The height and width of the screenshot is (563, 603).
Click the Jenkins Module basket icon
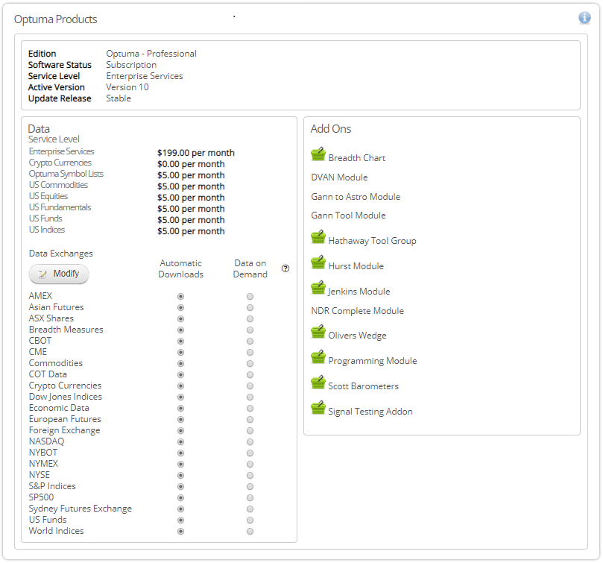point(318,289)
